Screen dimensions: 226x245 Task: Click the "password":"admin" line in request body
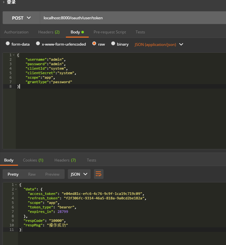[x=46, y=64]
